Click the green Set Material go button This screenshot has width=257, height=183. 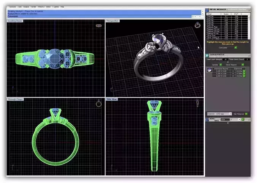coord(246,114)
